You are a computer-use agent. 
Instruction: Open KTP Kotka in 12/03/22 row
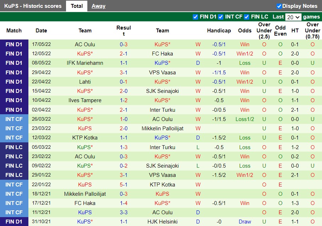85,138
